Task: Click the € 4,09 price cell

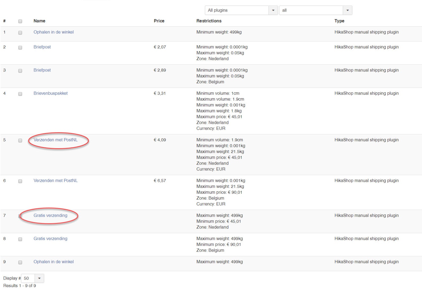Action: point(160,140)
